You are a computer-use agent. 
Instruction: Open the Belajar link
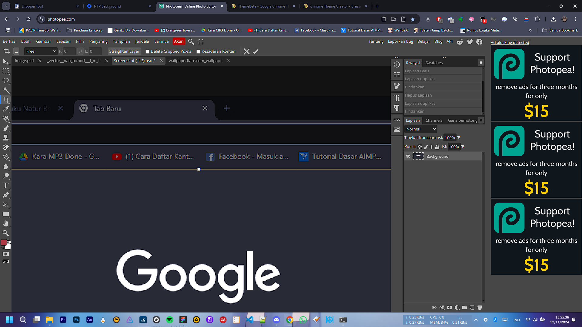pos(423,41)
